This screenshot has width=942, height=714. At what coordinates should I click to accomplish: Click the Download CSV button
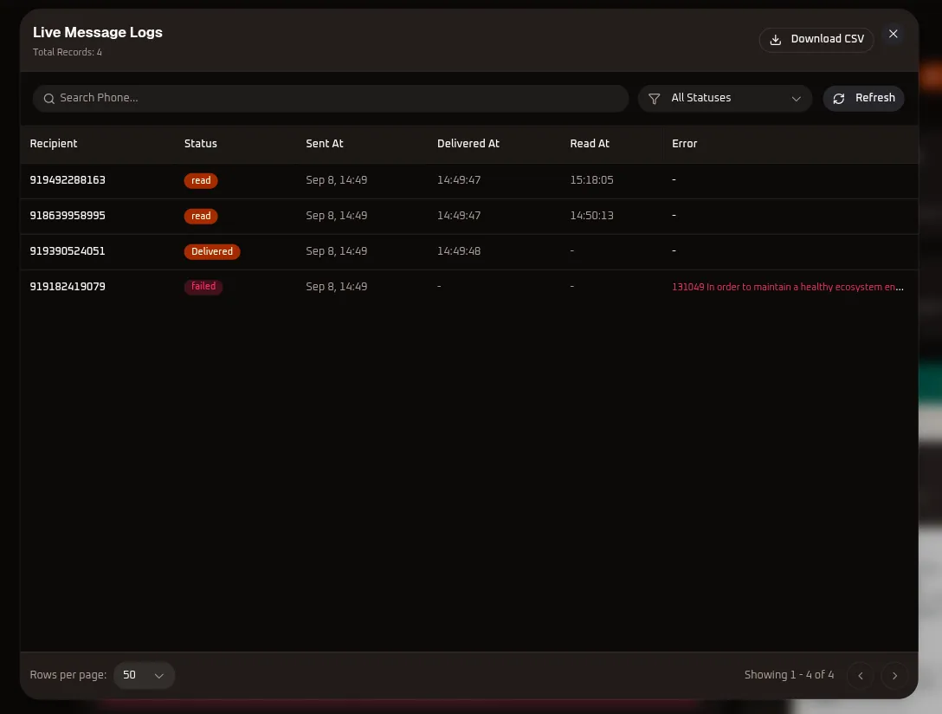pyautogui.click(x=816, y=40)
